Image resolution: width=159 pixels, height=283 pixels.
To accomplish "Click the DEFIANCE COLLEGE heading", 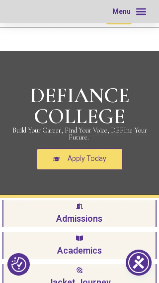I will pos(79,106).
